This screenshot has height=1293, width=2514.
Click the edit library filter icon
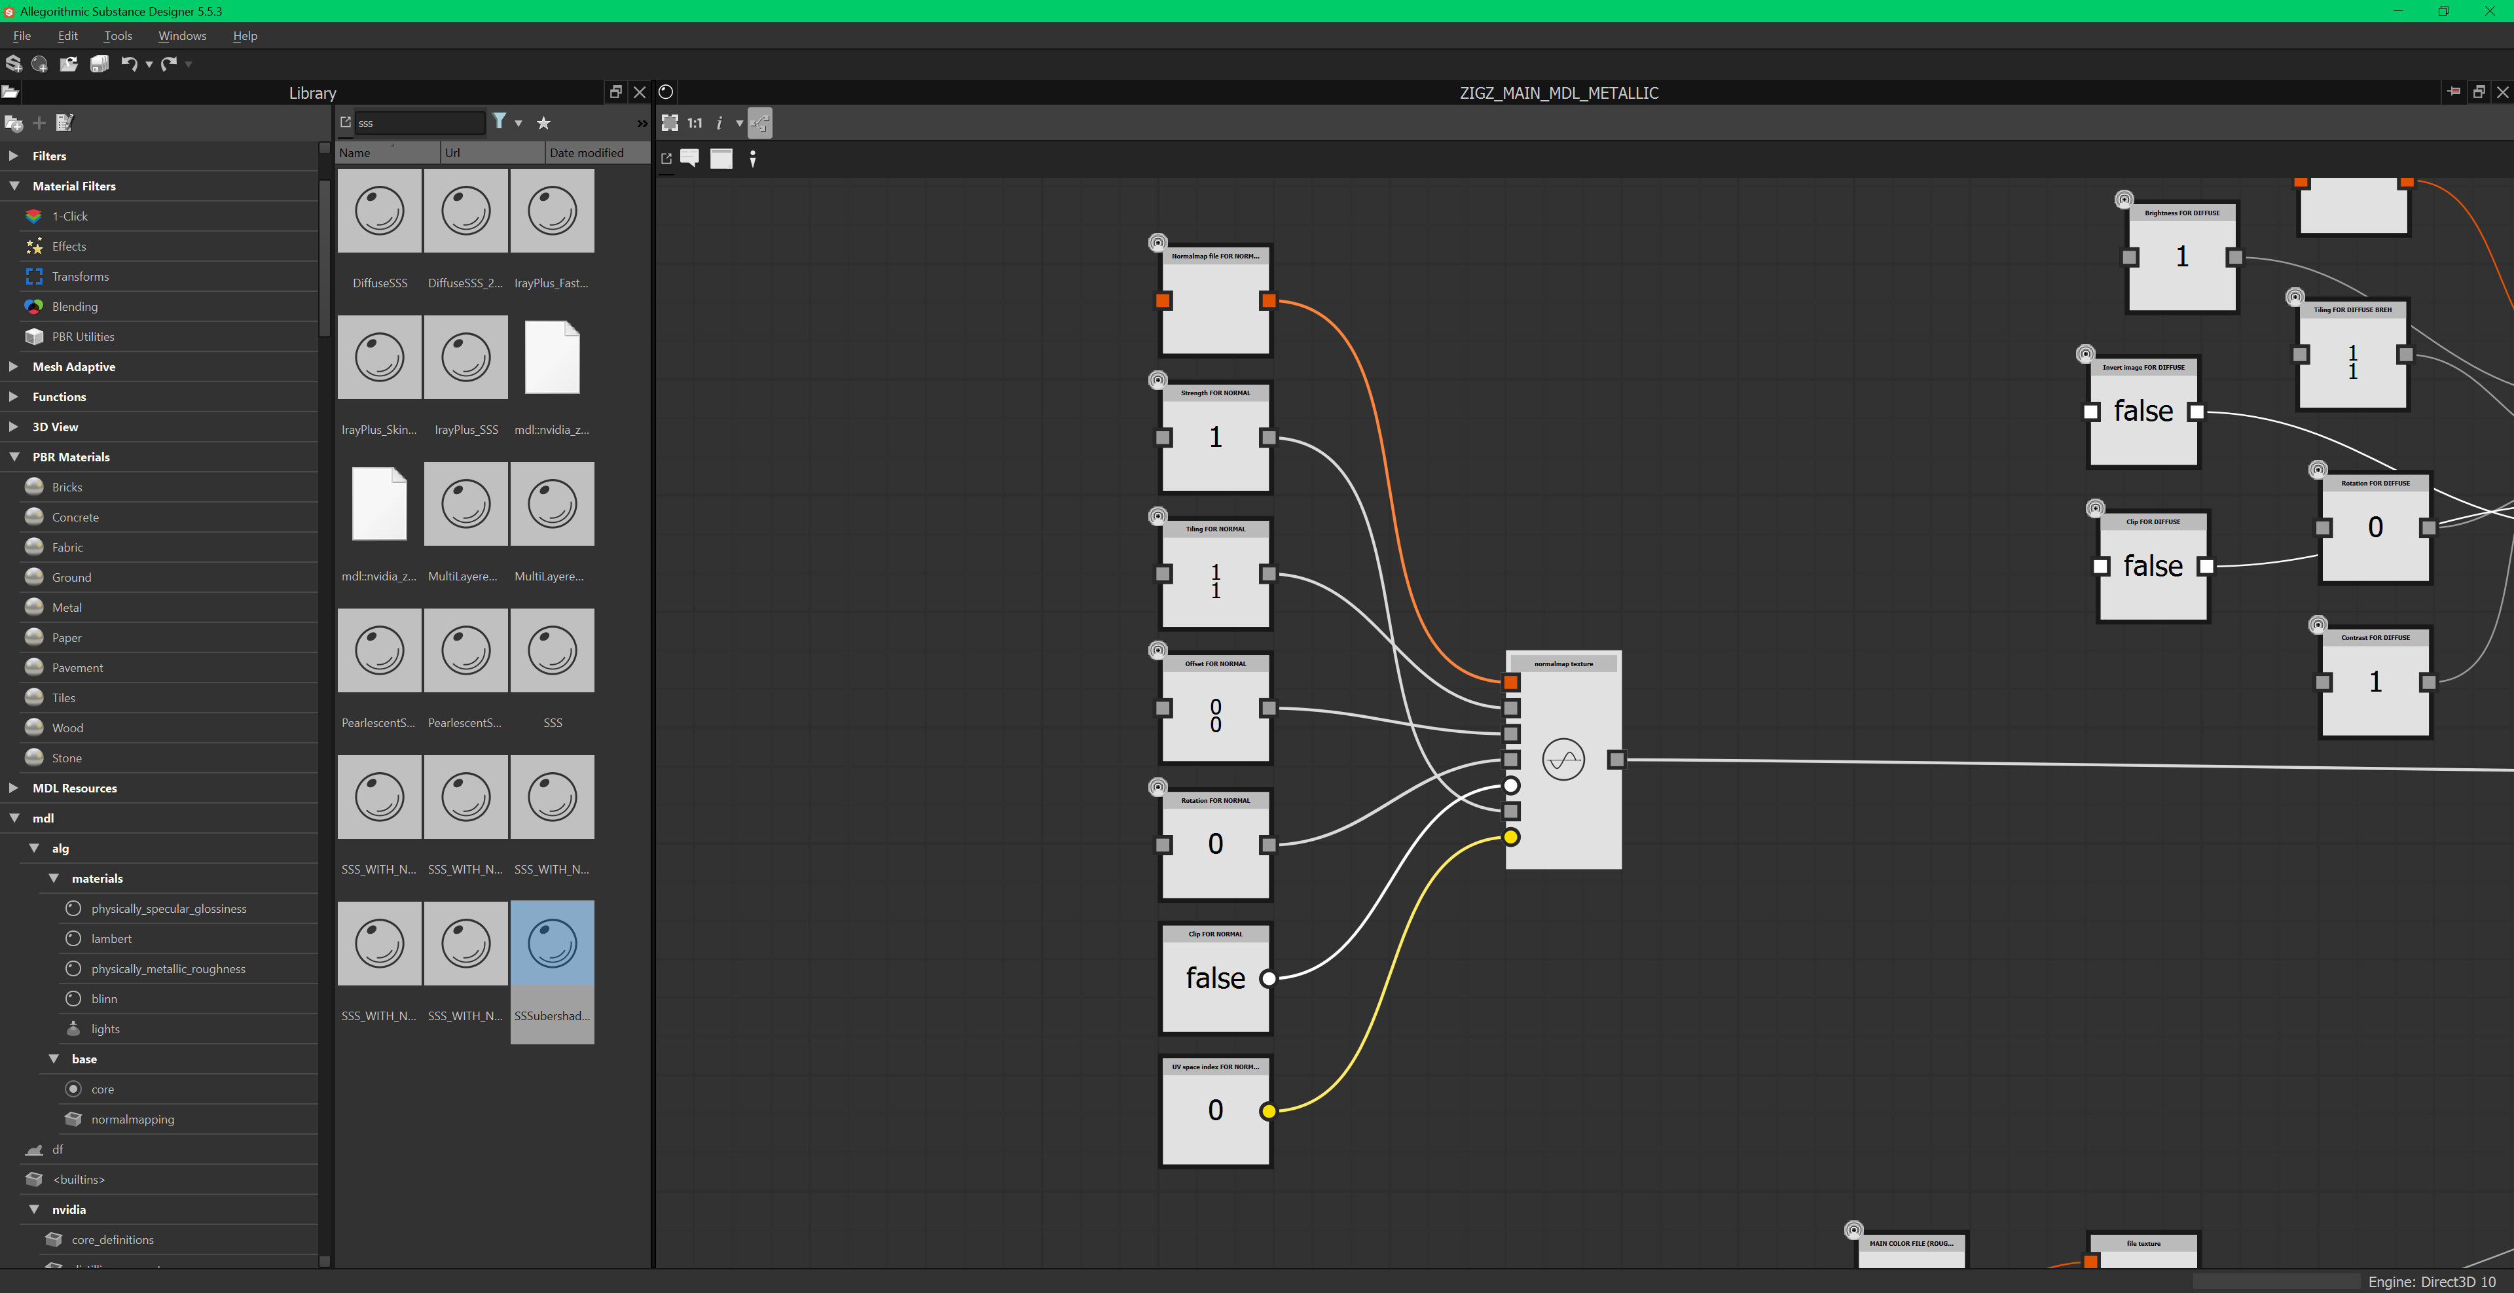click(64, 123)
